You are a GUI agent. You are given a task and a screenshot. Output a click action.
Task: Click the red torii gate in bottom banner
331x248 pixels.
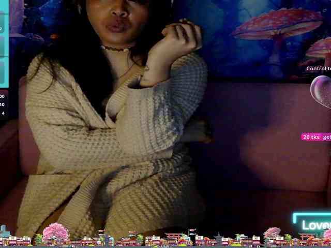(x=174, y=237)
